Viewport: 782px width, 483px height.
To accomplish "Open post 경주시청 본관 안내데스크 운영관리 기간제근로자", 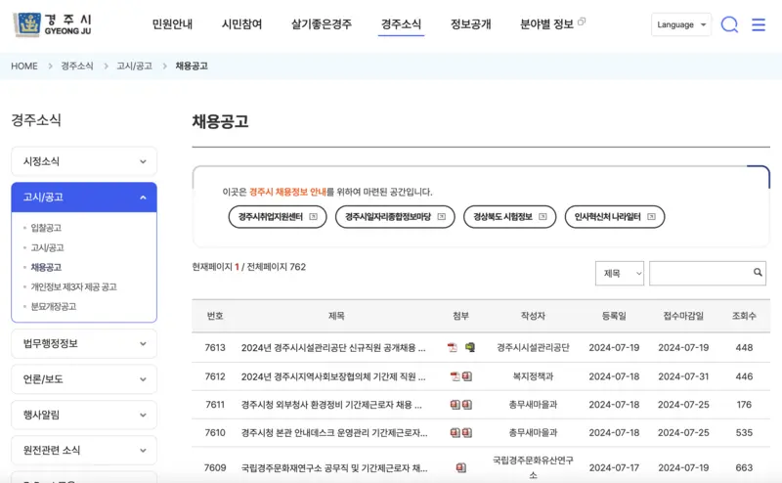I will [334, 432].
